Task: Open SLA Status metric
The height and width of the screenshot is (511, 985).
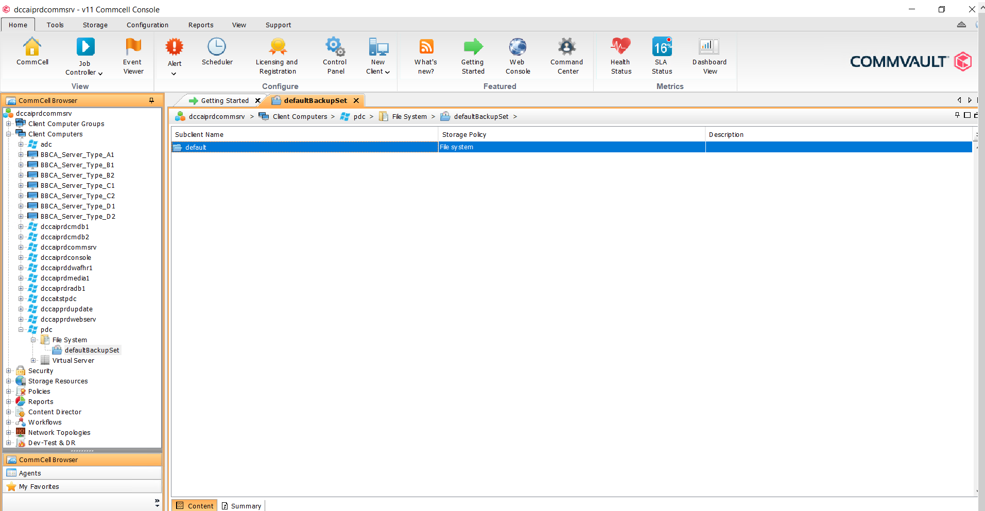Action: pos(662,56)
